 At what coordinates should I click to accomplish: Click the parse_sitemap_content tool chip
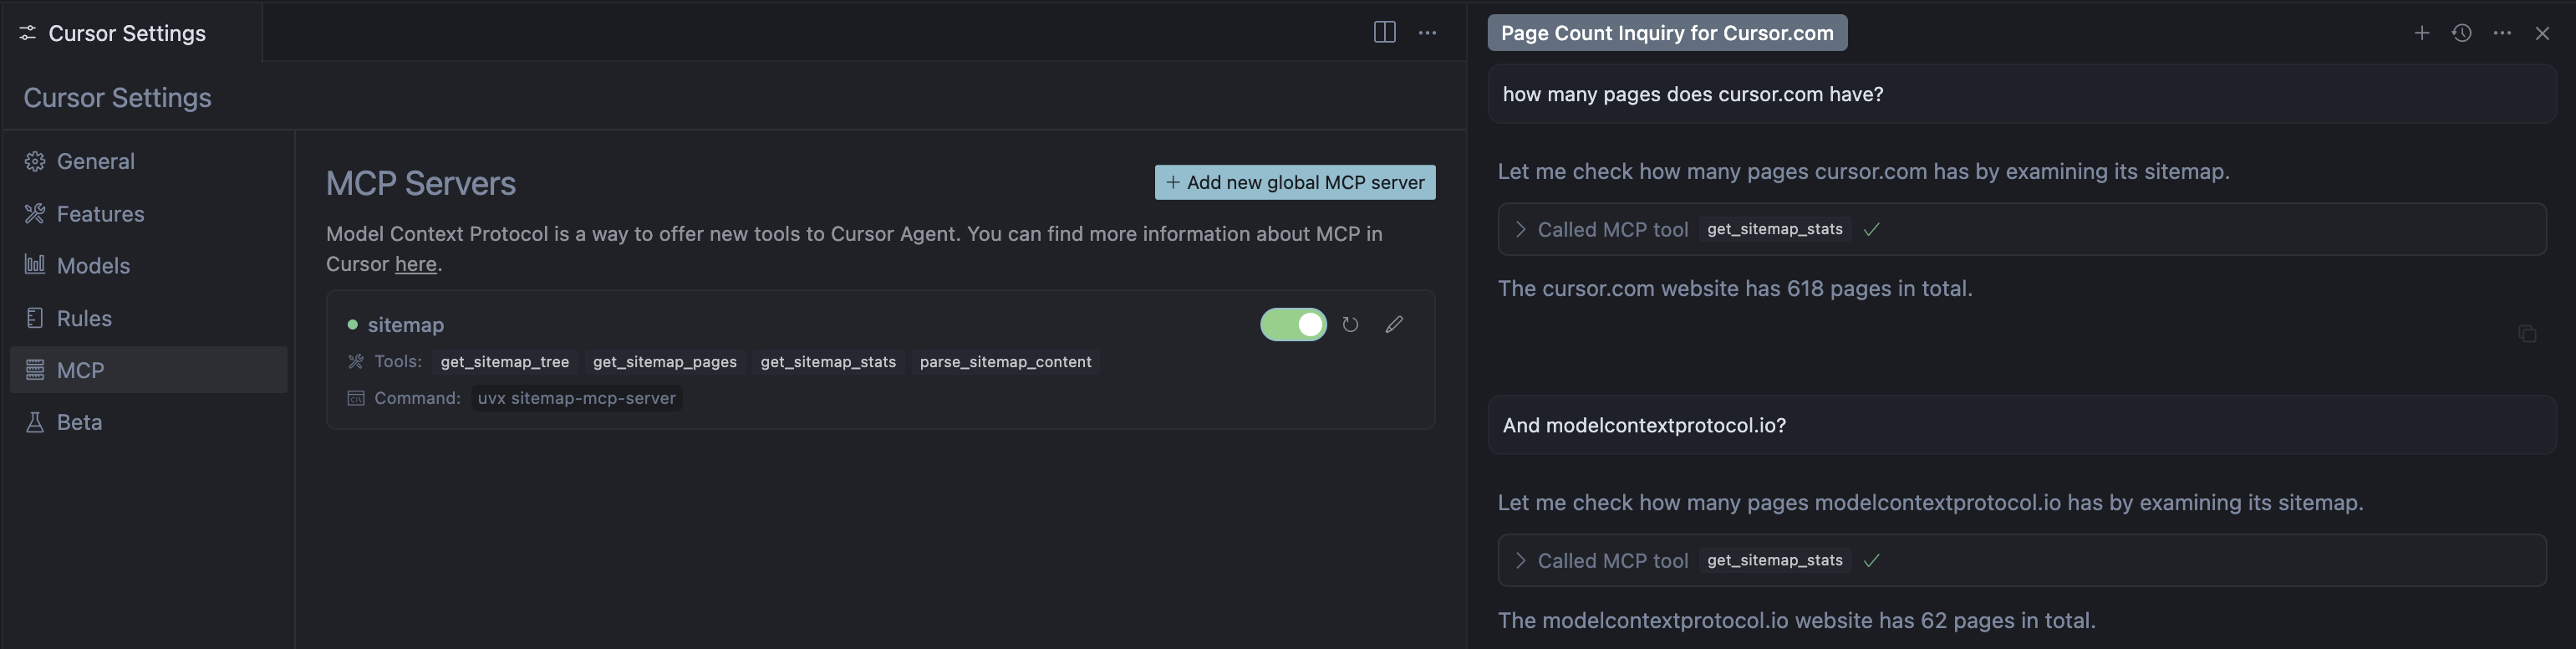point(1006,362)
